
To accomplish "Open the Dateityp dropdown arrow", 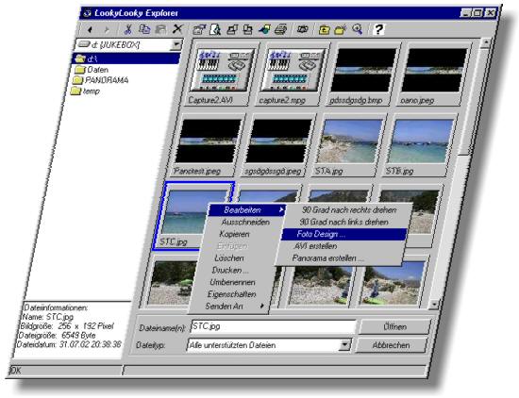I will pyautogui.click(x=344, y=345).
